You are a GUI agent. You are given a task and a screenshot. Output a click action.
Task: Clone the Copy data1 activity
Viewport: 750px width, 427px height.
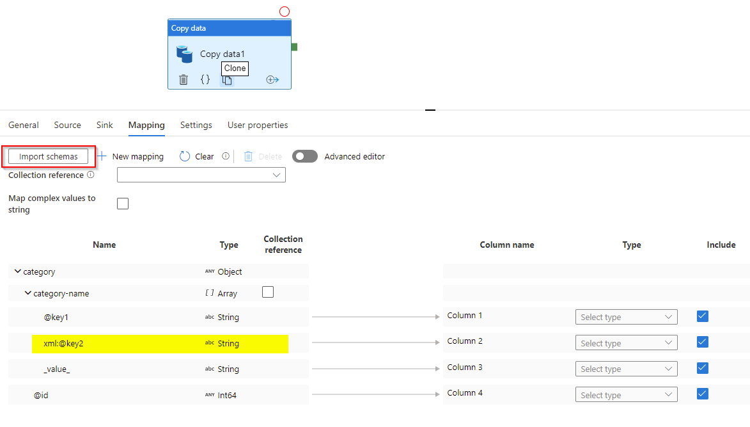pos(227,79)
